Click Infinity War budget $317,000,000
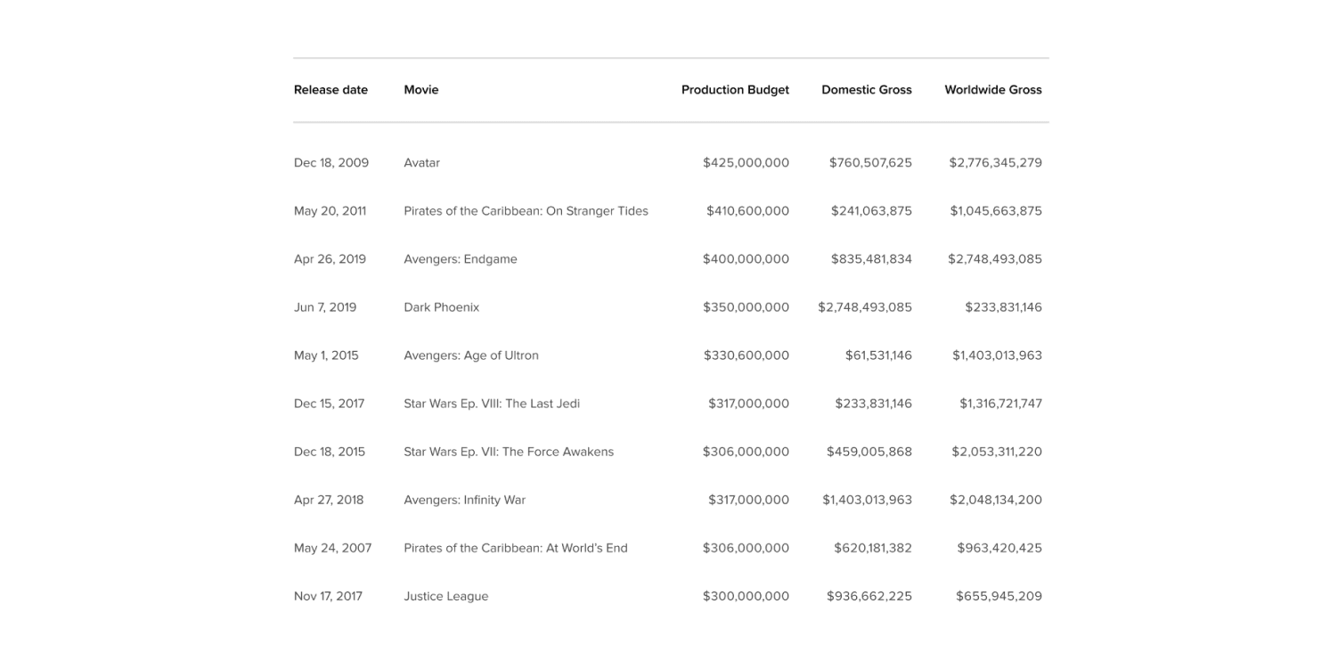The image size is (1338, 669). [748, 500]
